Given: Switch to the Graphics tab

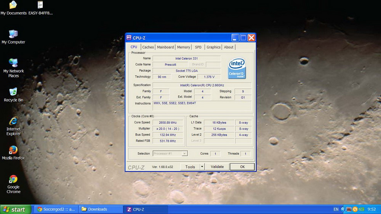Looking at the screenshot, I should [213, 47].
